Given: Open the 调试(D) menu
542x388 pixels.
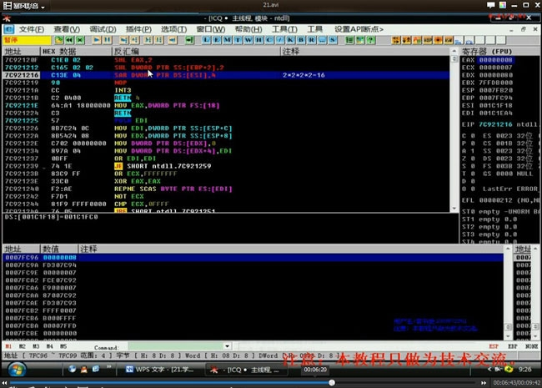Looking at the screenshot, I should (103, 29).
